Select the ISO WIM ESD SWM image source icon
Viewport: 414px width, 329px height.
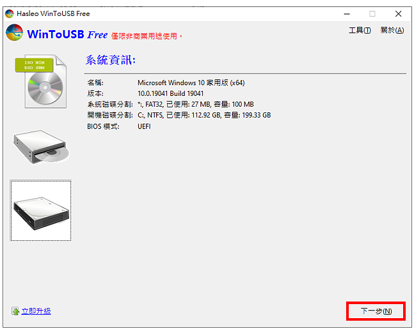(x=41, y=81)
